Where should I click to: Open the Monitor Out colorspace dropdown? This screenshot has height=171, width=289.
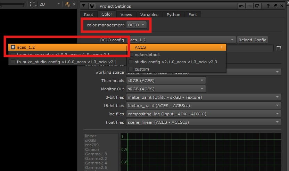[166, 89]
